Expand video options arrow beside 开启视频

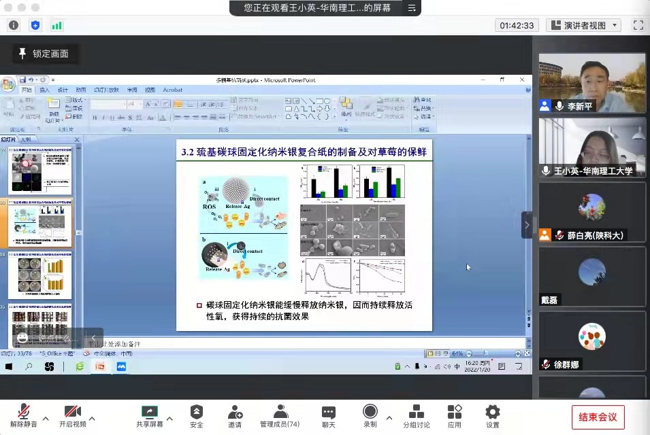(x=92, y=418)
